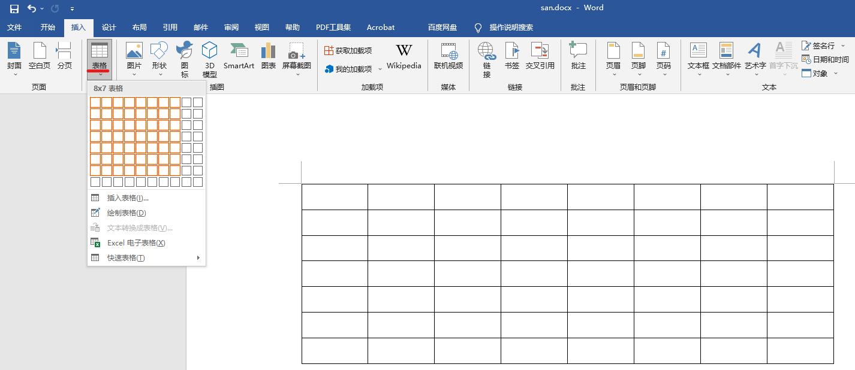Insert date and time (日期和时间)
The image size is (855, 370).
point(825,60)
